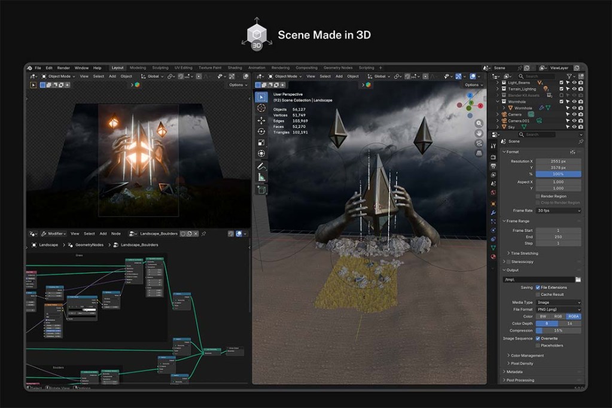Switch to the Geometry Nodes workspace tab

pos(338,68)
